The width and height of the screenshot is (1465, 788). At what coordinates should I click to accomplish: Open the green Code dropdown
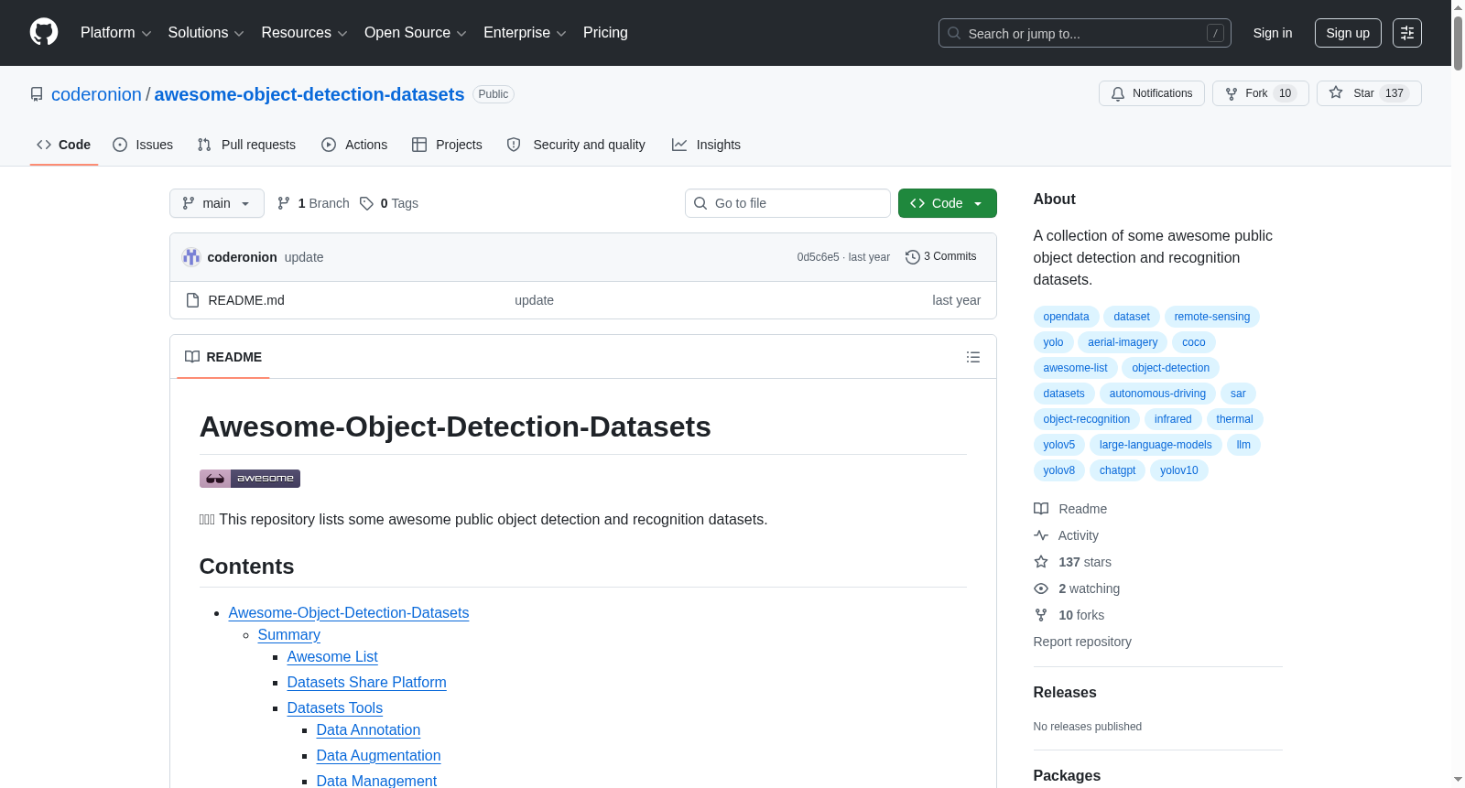[948, 203]
